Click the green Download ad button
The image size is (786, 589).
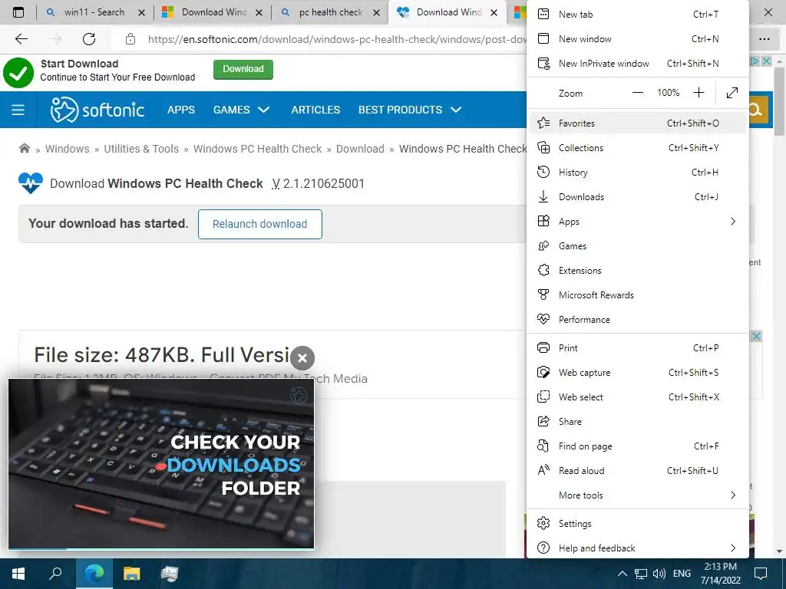coord(243,70)
